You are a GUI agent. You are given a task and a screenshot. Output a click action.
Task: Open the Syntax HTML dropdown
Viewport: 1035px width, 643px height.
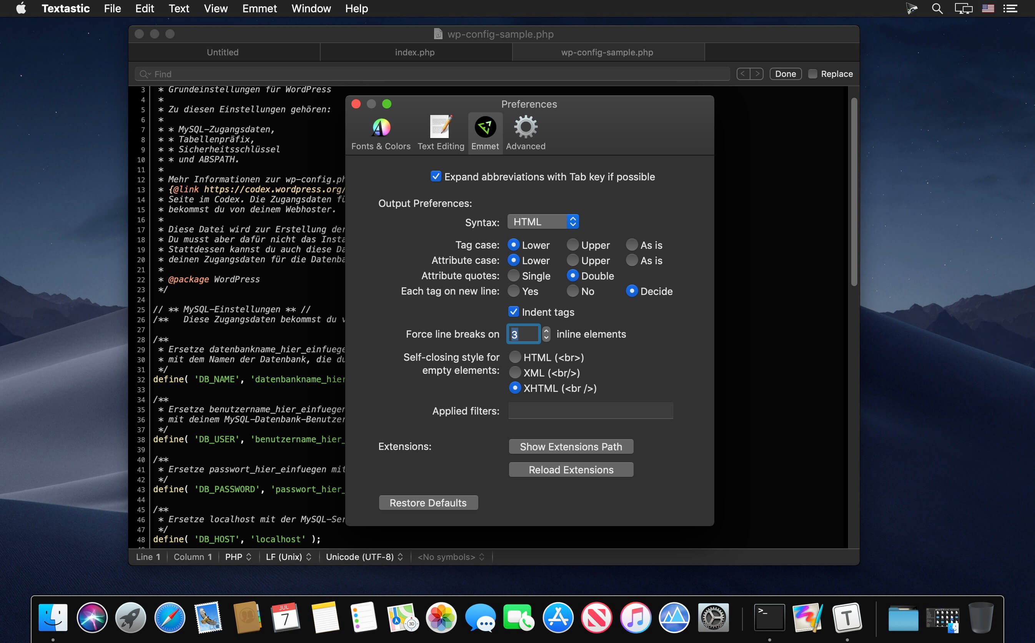[543, 222]
